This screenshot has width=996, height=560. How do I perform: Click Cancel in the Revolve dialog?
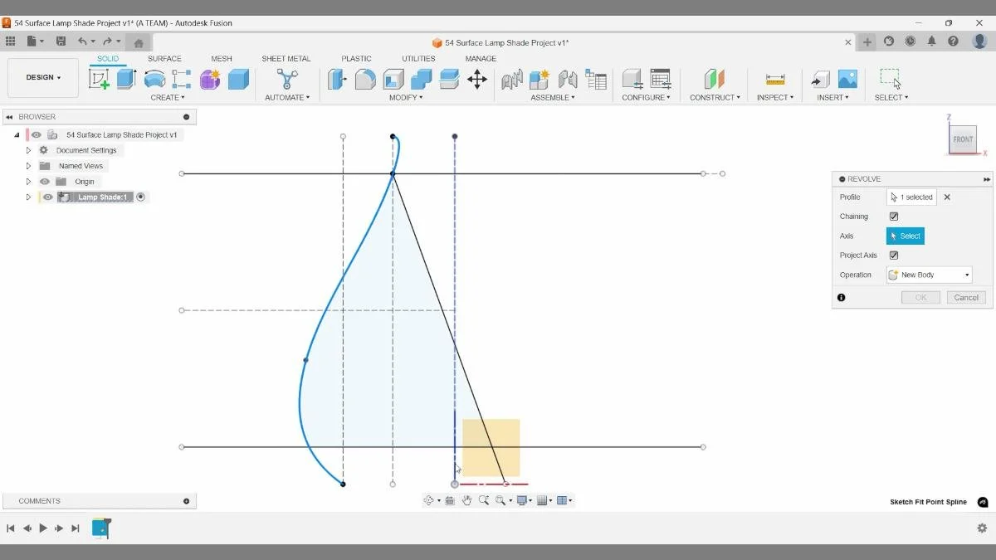click(x=966, y=298)
